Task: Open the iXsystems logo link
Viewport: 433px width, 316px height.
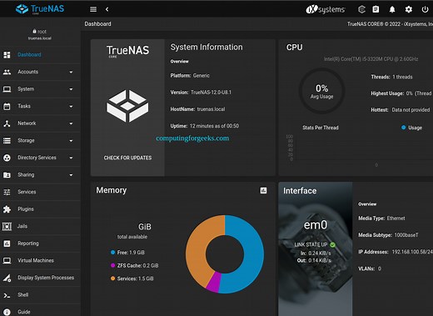Action: [x=326, y=9]
